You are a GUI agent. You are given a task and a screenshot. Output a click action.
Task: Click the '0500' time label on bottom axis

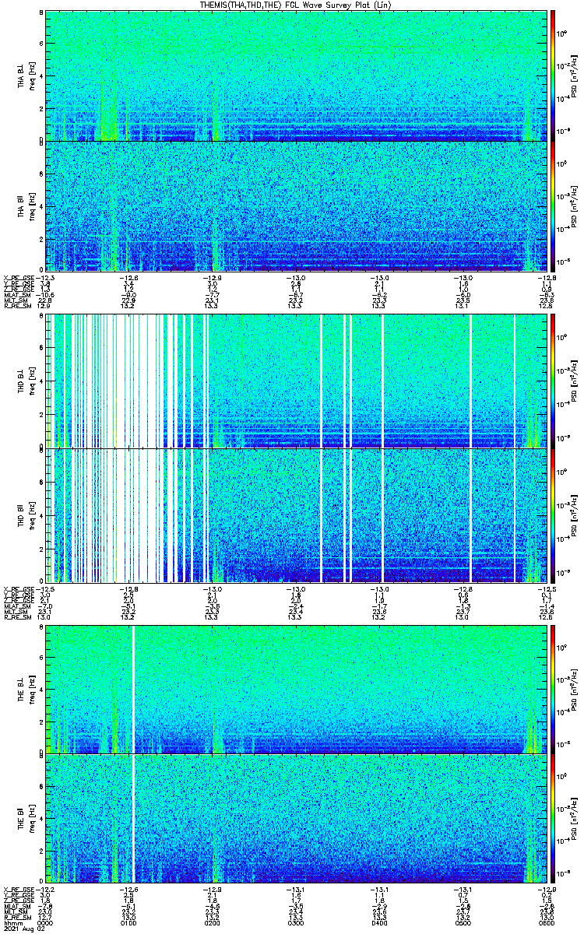click(x=463, y=922)
